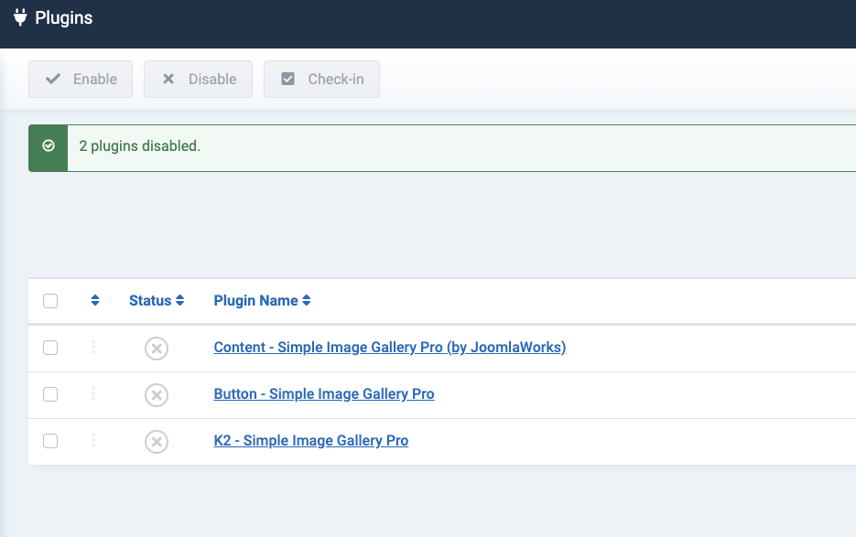Viewport: 856px width, 537px height.
Task: Click drag handle of K2 plugin row
Action: point(93,441)
